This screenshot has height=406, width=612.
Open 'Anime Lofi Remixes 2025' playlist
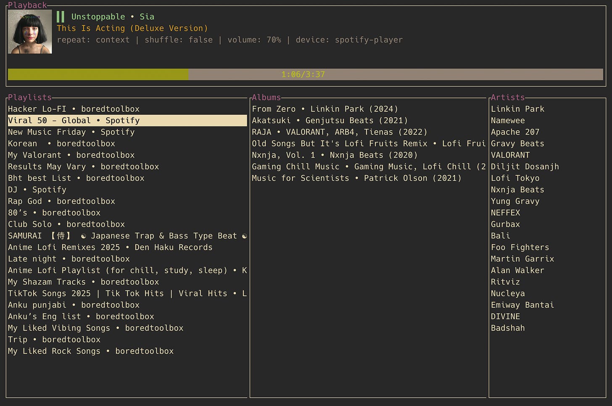point(110,248)
